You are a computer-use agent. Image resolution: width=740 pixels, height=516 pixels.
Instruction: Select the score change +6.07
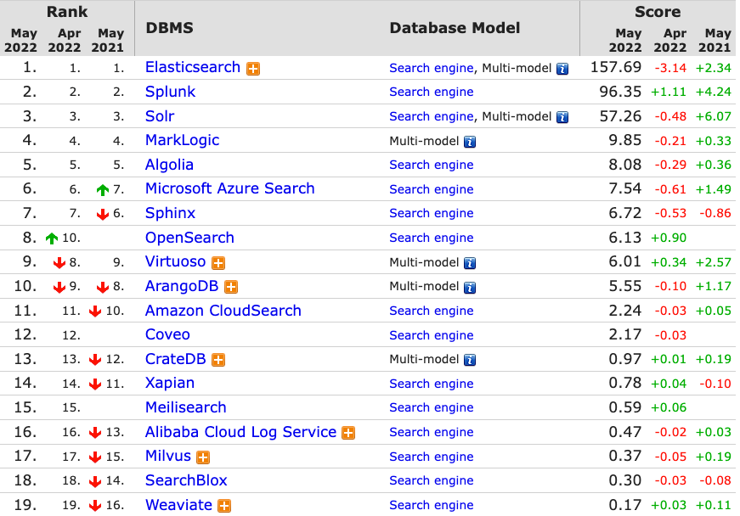pyautogui.click(x=713, y=117)
